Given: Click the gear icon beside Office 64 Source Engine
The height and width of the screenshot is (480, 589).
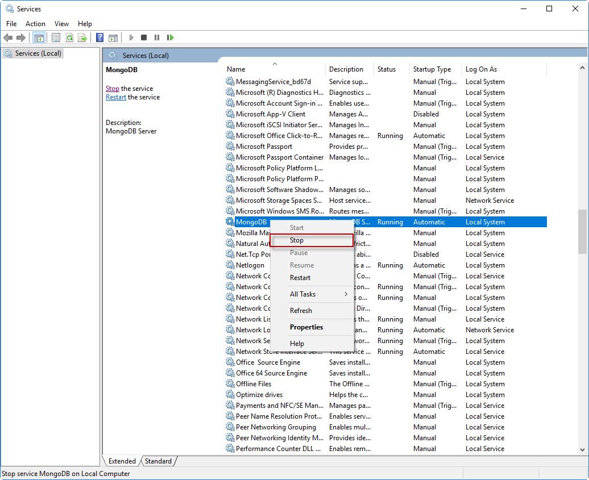Looking at the screenshot, I should [230, 373].
